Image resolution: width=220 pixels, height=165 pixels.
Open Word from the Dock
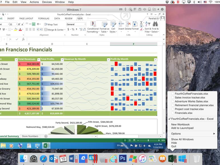tap(73, 158)
